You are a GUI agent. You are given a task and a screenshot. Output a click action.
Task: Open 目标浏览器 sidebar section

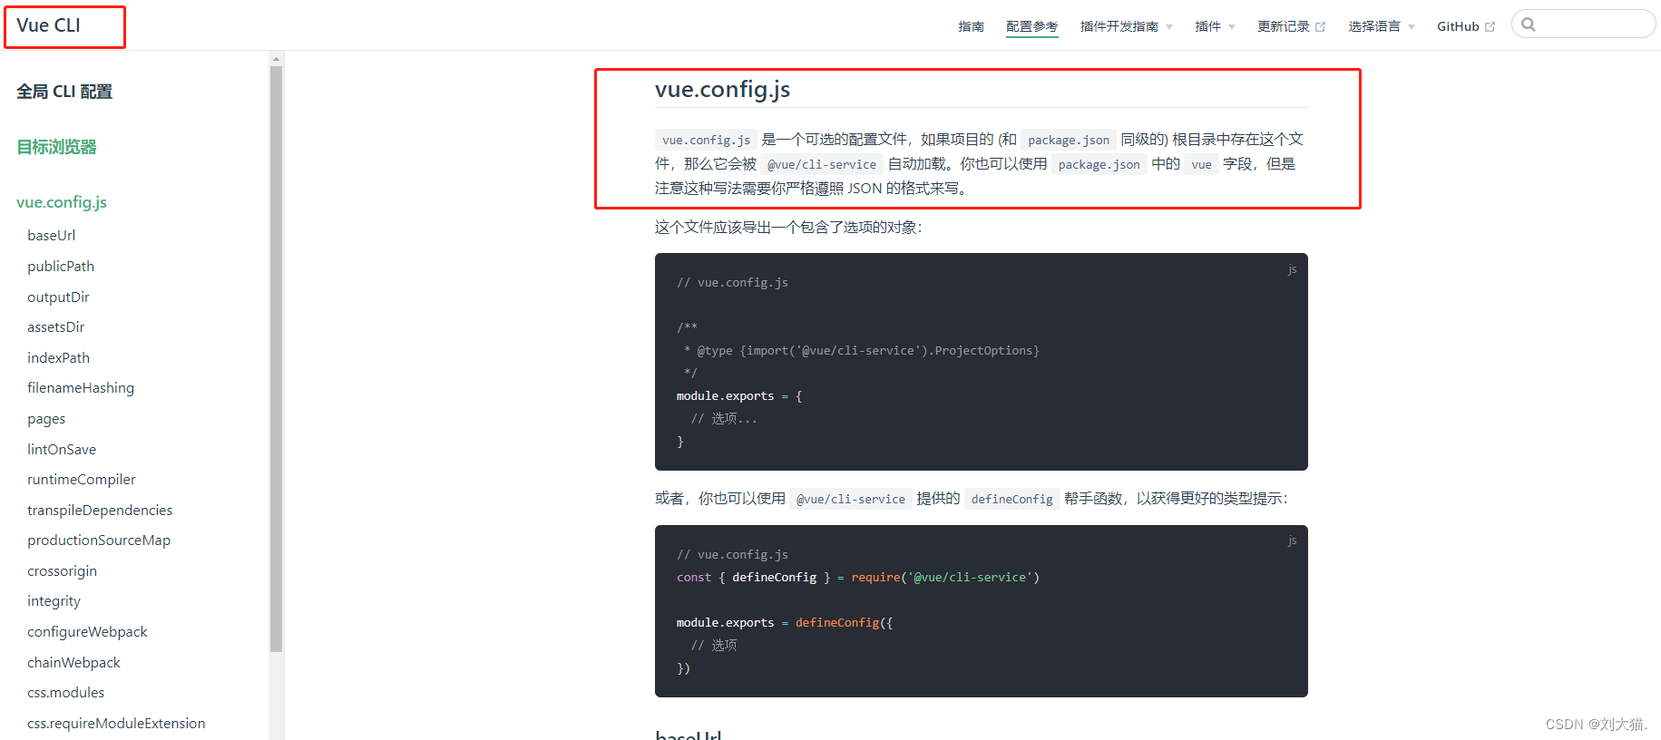[x=56, y=147]
